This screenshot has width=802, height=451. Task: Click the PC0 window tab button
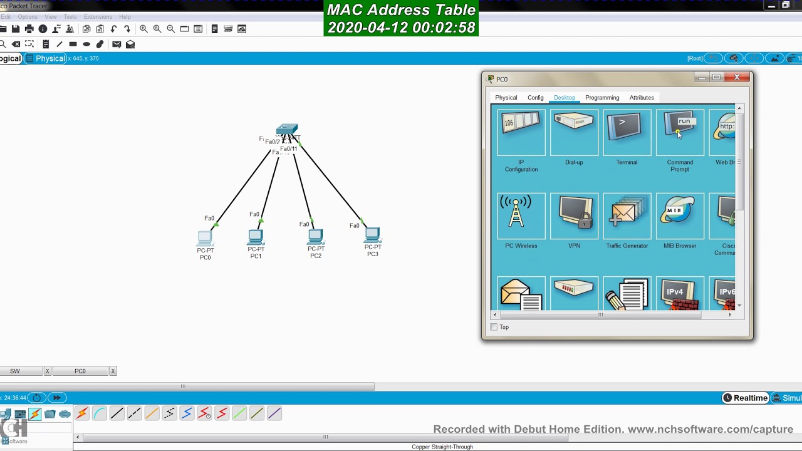[x=80, y=371]
